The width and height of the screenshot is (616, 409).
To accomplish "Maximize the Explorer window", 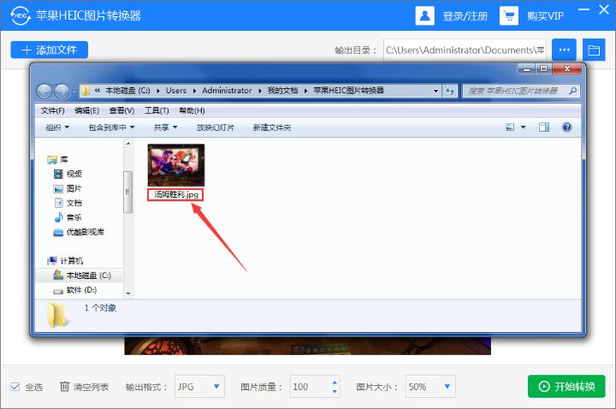I will (x=544, y=69).
